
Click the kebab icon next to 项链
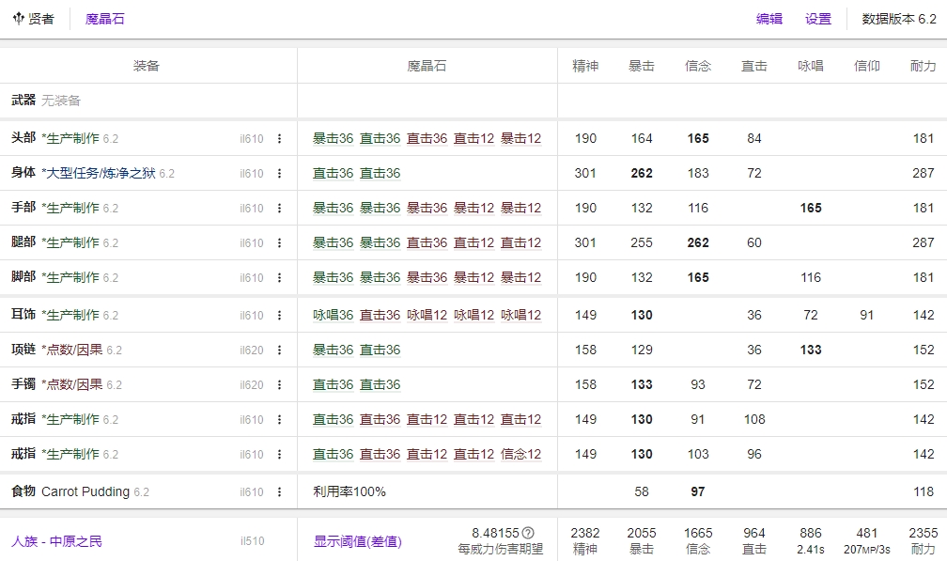click(x=278, y=349)
